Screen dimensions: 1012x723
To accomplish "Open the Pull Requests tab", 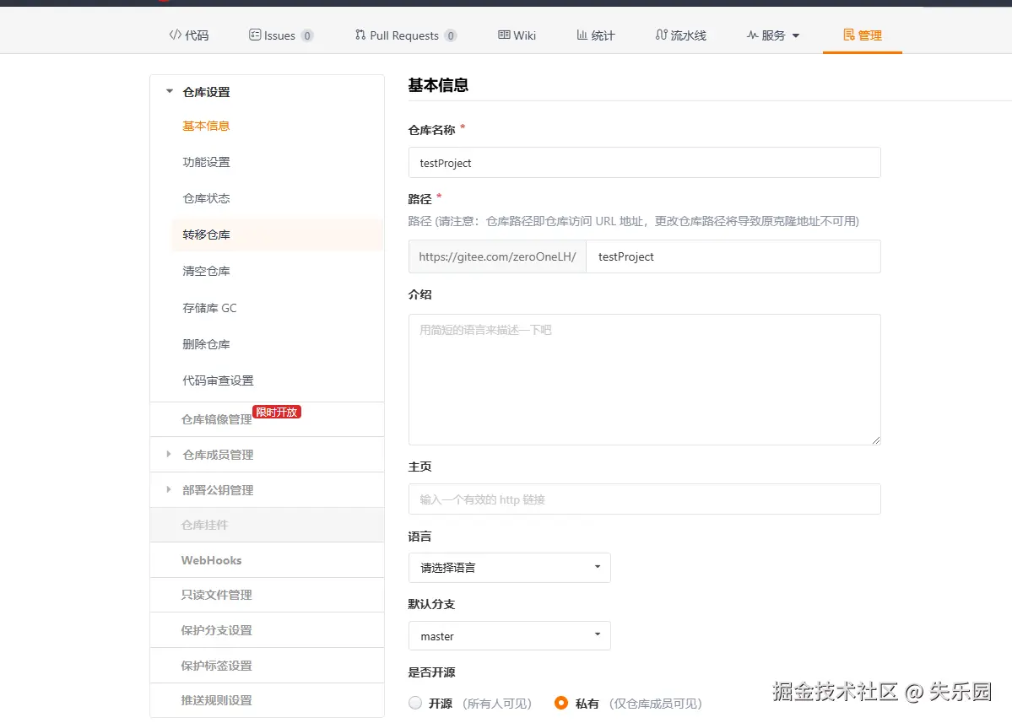I will [406, 35].
